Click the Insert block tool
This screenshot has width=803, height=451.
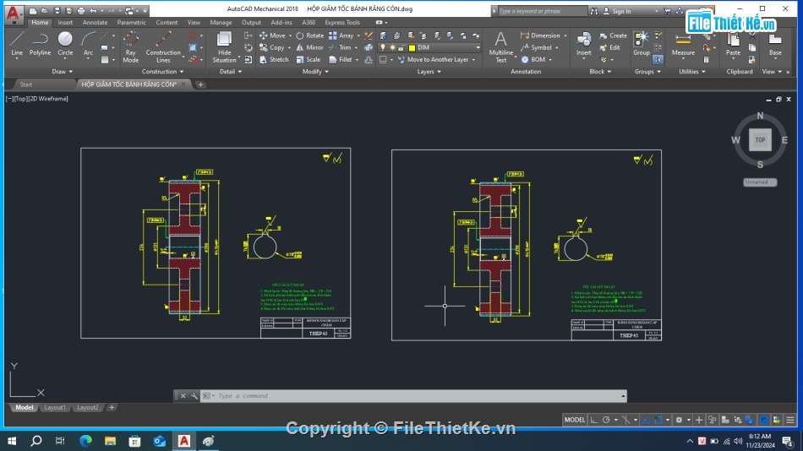(x=583, y=44)
